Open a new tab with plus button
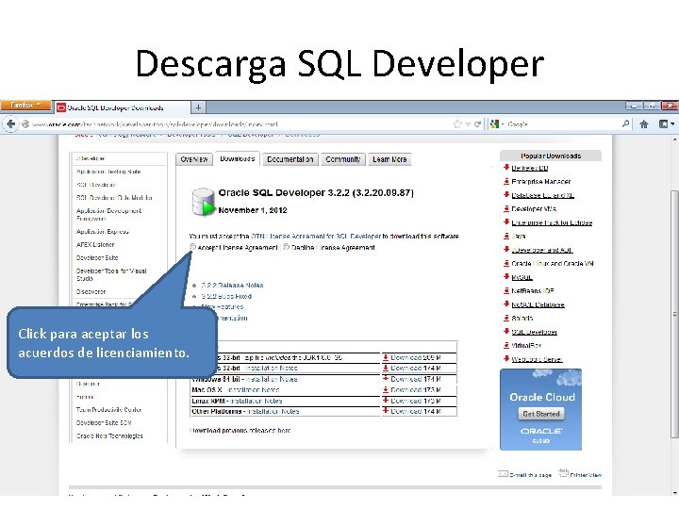The width and height of the screenshot is (679, 509). click(x=198, y=107)
